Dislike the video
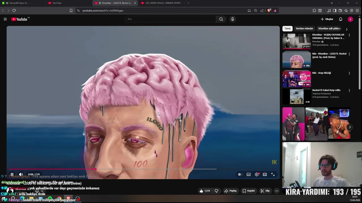362x203 pixels. (x=216, y=191)
